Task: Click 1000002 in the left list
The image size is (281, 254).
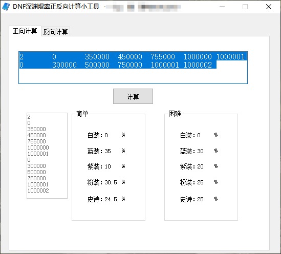Action: (x=38, y=190)
